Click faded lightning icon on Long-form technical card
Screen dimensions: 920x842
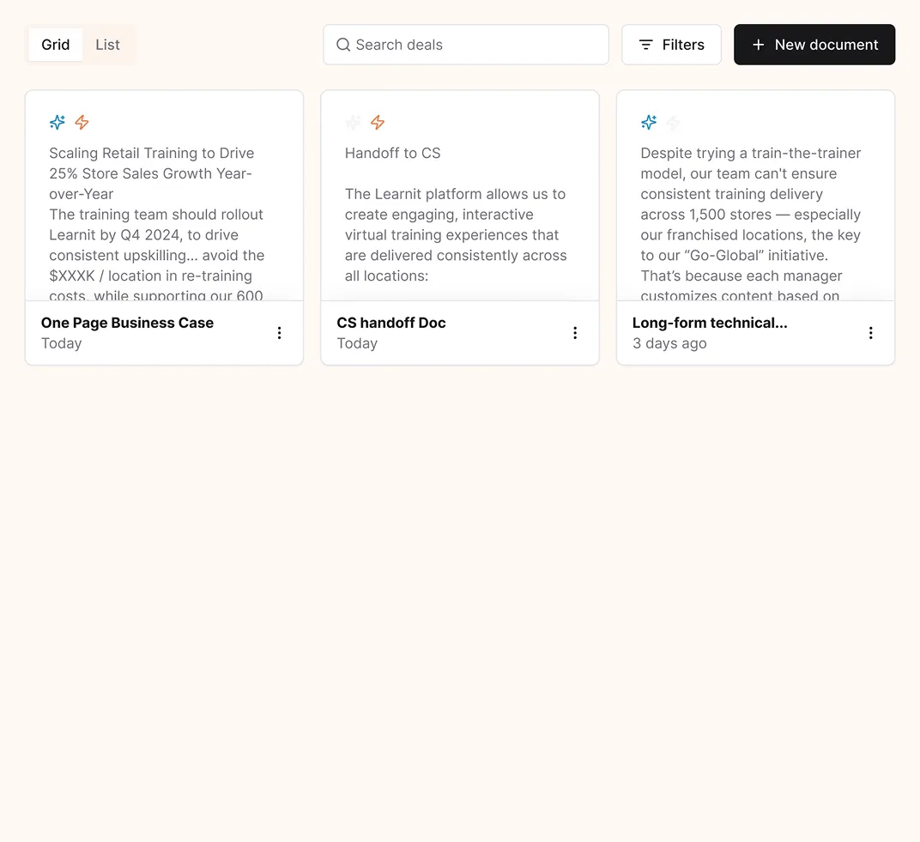click(x=674, y=122)
